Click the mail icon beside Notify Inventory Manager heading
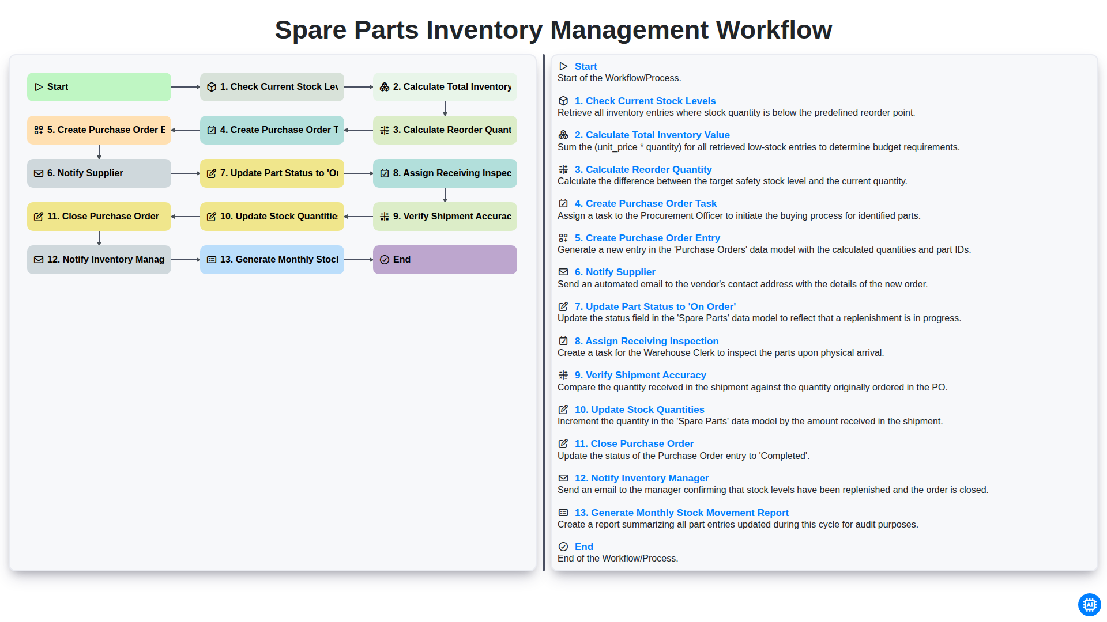Screen dimensions: 1107x622 tap(563, 478)
